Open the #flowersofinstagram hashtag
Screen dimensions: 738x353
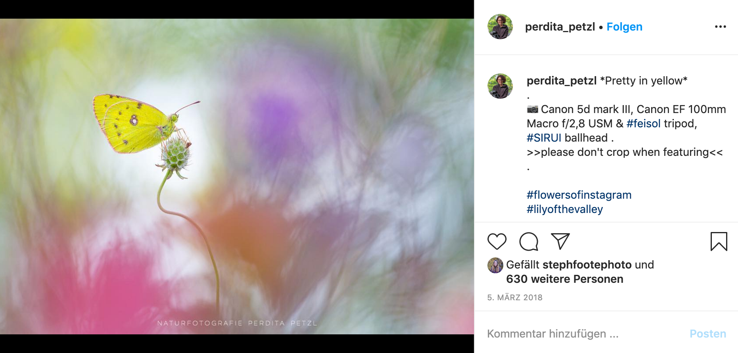(579, 195)
